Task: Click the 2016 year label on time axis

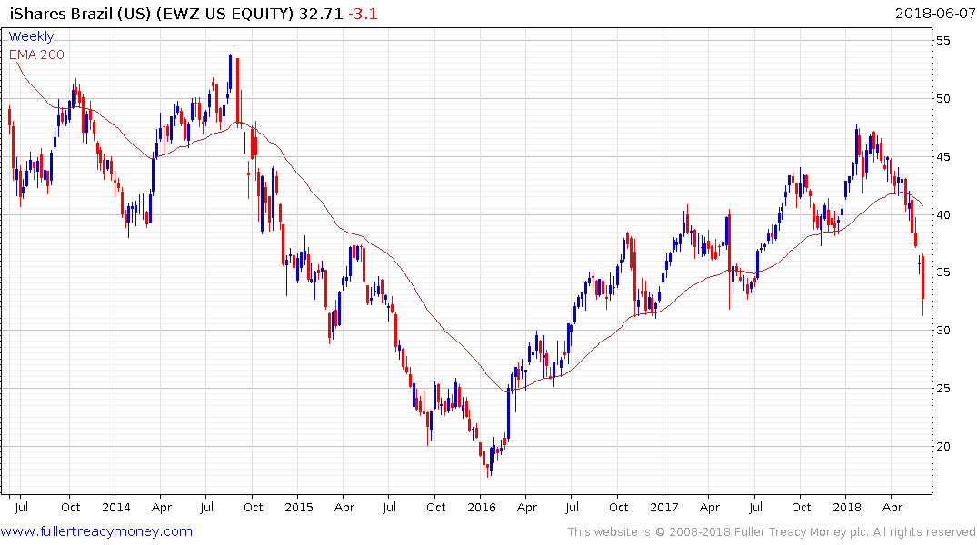Action: click(481, 507)
